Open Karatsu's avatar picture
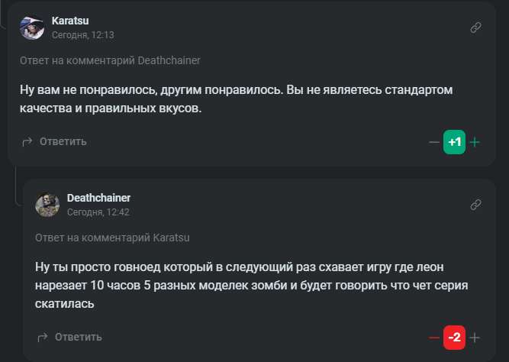509x362 pixels. pyautogui.click(x=32, y=27)
